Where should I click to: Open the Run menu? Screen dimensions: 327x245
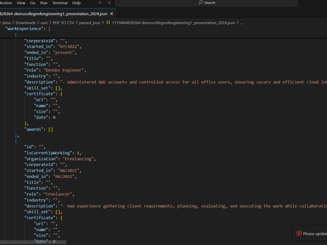(44, 3)
